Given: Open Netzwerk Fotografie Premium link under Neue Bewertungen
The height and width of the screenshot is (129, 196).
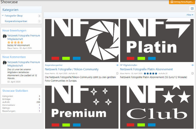Looking at the screenshot, I should 24,37.
